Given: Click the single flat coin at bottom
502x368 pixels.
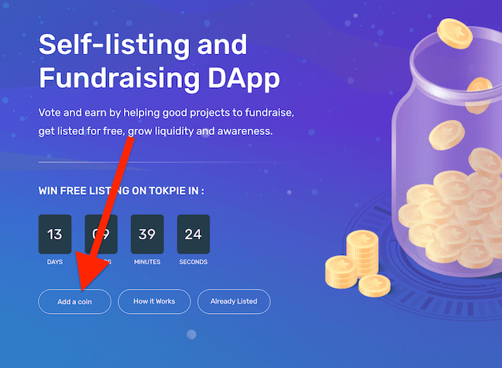Looking at the screenshot, I should pyautogui.click(x=374, y=285).
